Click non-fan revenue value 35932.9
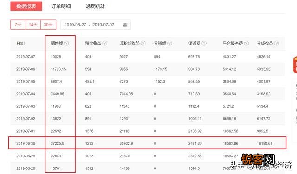This screenshot has height=174, width=297. [x=126, y=143]
